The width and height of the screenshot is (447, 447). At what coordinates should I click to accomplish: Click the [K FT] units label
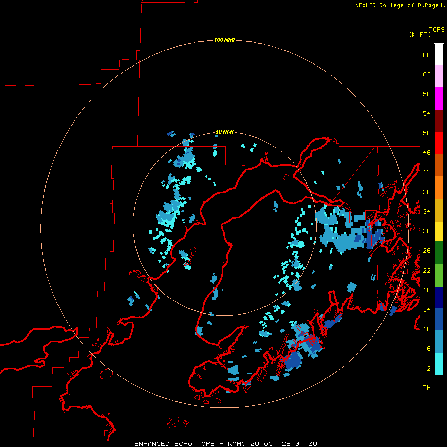420,35
